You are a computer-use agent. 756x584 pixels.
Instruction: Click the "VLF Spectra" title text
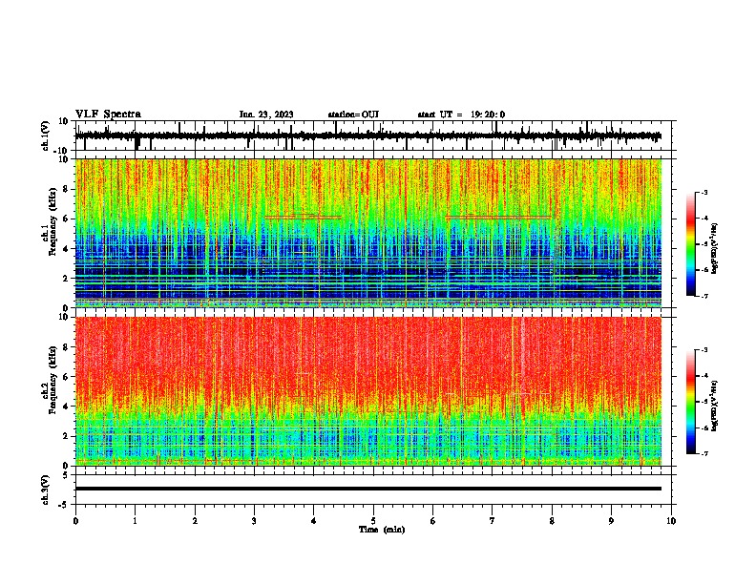click(108, 115)
